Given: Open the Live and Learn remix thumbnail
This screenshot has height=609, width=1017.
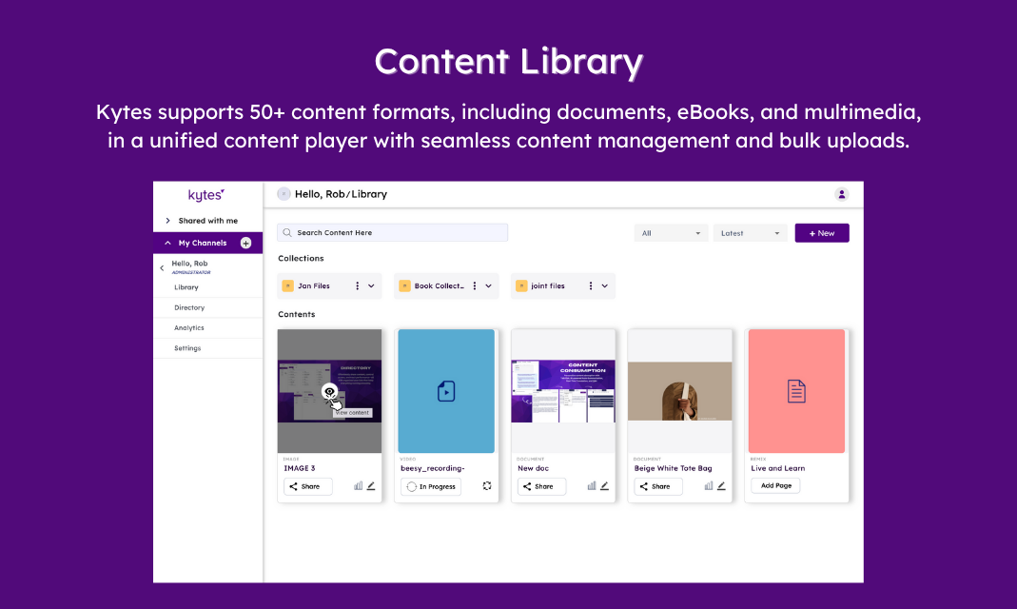Looking at the screenshot, I should (x=796, y=391).
